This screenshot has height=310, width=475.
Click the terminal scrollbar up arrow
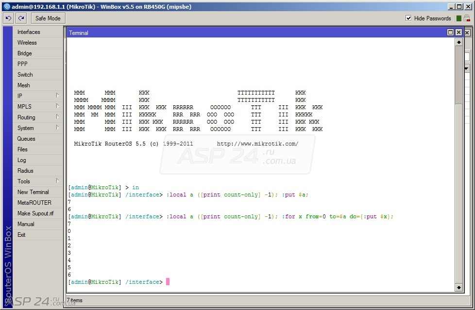458,42
